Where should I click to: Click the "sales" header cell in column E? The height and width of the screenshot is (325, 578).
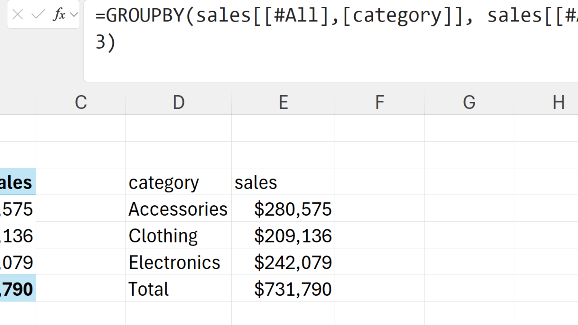coord(283,182)
